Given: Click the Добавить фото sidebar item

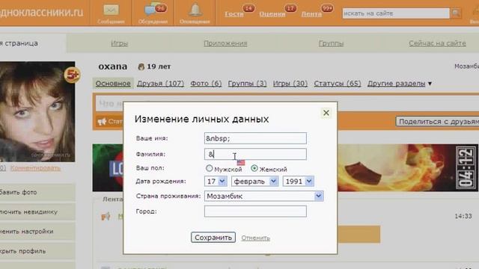Looking at the screenshot, I should [x=37, y=193].
